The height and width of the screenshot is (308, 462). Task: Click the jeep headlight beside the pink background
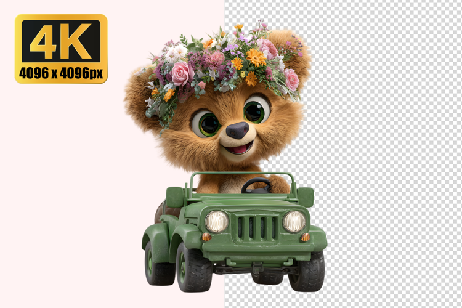[x=216, y=221]
